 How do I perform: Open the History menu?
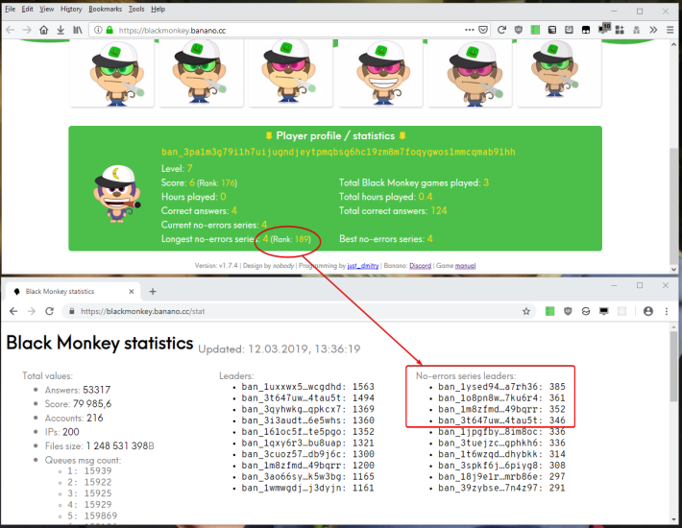71,10
